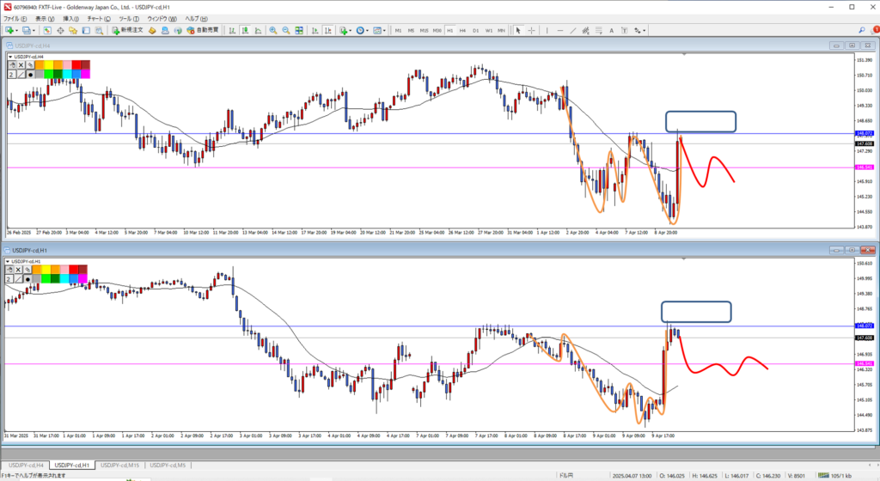Show the Terminal panel icon

pyautogui.click(x=86, y=30)
